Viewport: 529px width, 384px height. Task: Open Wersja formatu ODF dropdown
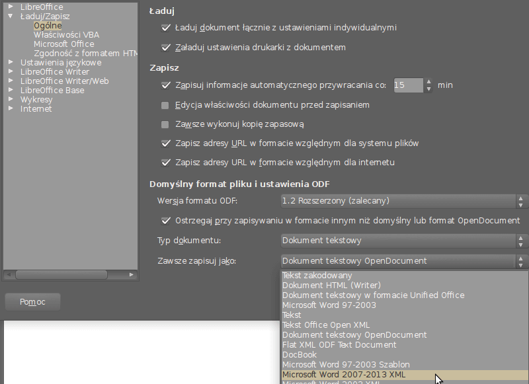click(x=403, y=202)
